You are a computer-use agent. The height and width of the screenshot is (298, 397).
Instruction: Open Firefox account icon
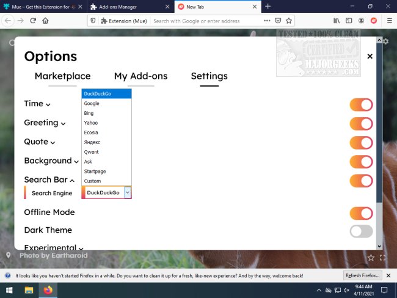[x=362, y=21]
